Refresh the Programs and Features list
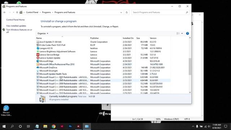 pos(127,12)
